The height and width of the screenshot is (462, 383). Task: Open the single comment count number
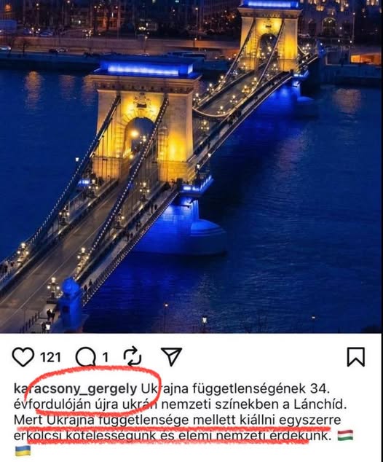[106, 357]
